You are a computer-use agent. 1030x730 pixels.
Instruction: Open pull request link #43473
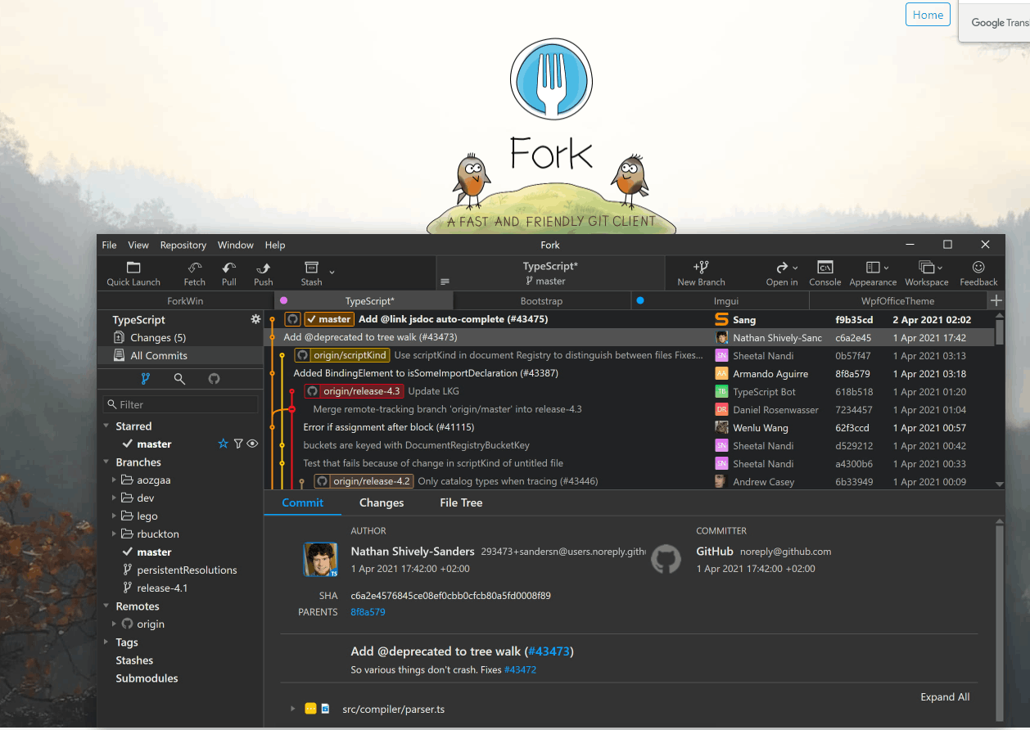549,651
